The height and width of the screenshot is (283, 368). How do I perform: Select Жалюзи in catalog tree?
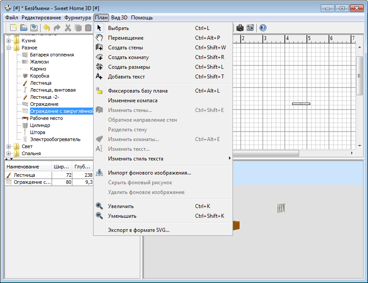39,62
